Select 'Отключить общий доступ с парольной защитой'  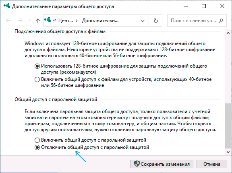point(37,147)
